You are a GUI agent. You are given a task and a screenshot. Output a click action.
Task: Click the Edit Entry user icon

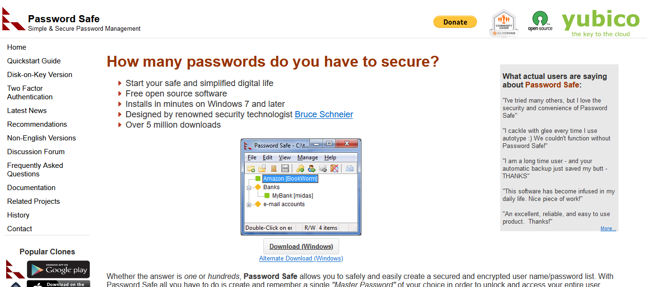point(311,168)
